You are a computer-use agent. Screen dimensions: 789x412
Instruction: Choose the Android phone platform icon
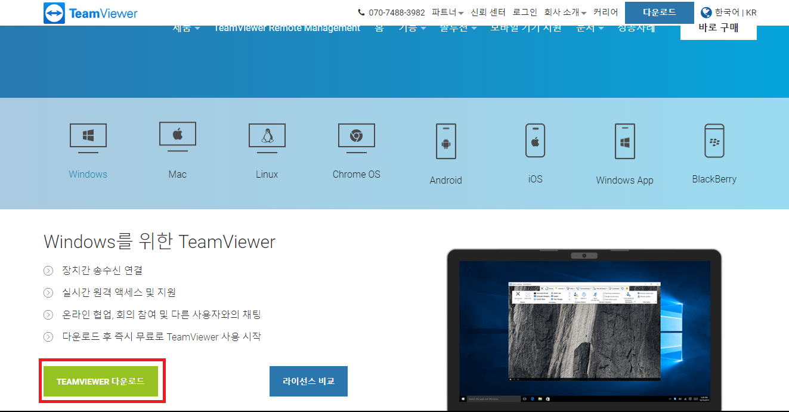(x=446, y=141)
